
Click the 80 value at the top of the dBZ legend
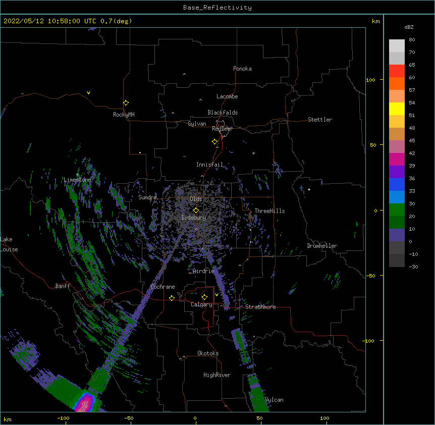coord(412,40)
